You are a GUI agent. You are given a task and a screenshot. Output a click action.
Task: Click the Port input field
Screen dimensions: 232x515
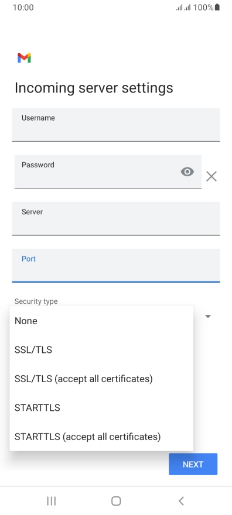(116, 265)
